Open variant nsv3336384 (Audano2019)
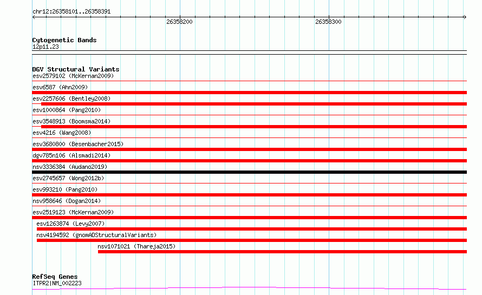This screenshot has width=482, height=295. pyautogui.click(x=70, y=167)
